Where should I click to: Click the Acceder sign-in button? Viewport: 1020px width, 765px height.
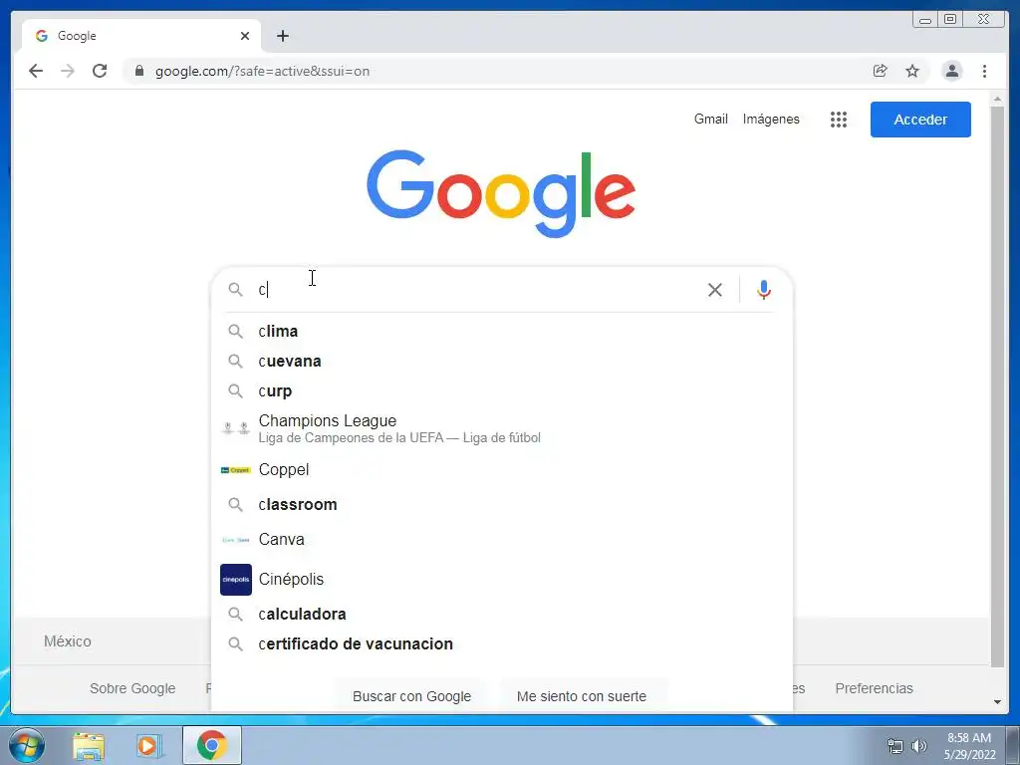[920, 120]
